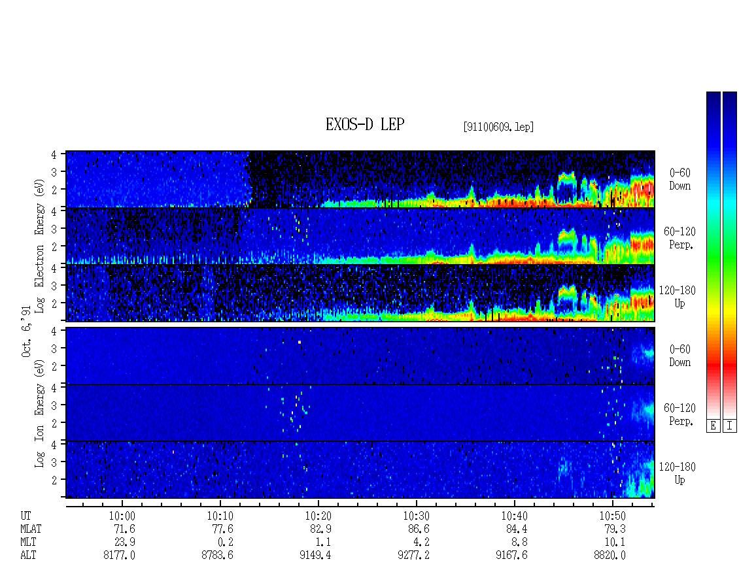The height and width of the screenshot is (572, 739).
Task: Click the MLT value 1.1
Action: (x=323, y=543)
